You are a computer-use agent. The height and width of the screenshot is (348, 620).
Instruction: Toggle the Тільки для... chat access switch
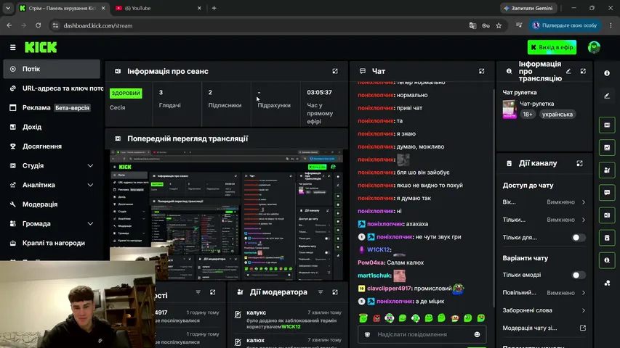click(579, 238)
